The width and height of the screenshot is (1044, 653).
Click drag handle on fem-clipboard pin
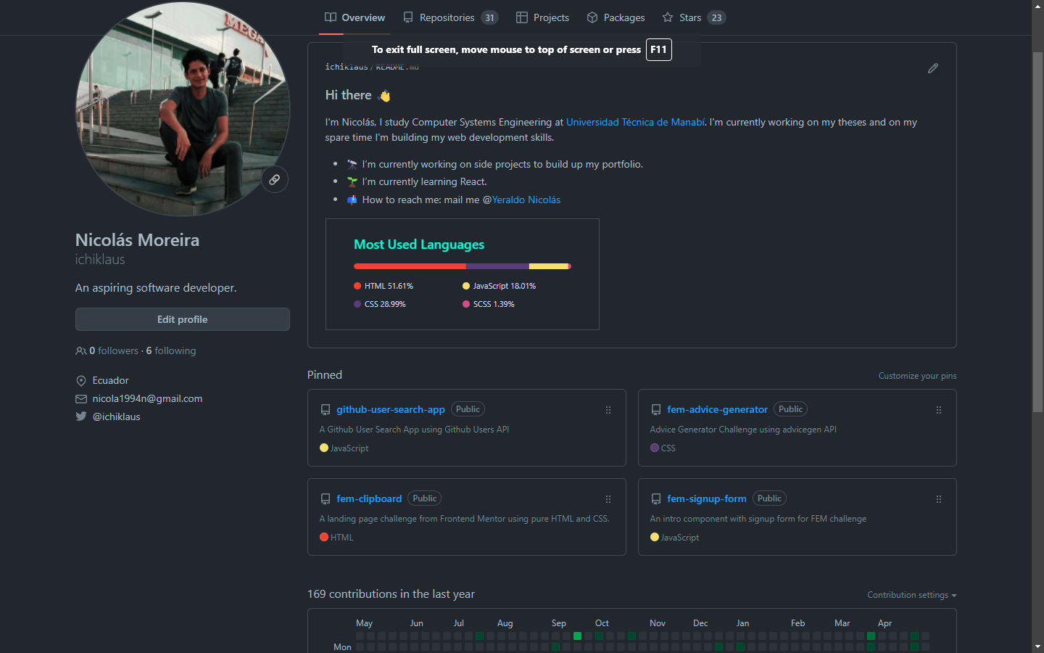pyautogui.click(x=608, y=499)
